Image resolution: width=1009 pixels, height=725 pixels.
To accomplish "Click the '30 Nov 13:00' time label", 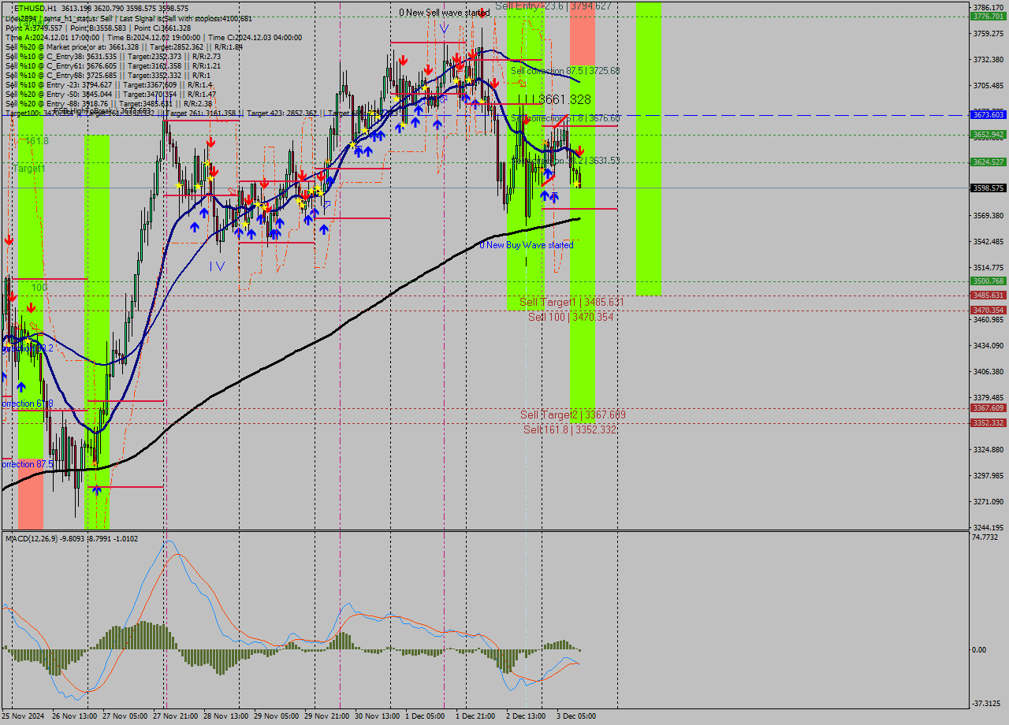I will (378, 716).
